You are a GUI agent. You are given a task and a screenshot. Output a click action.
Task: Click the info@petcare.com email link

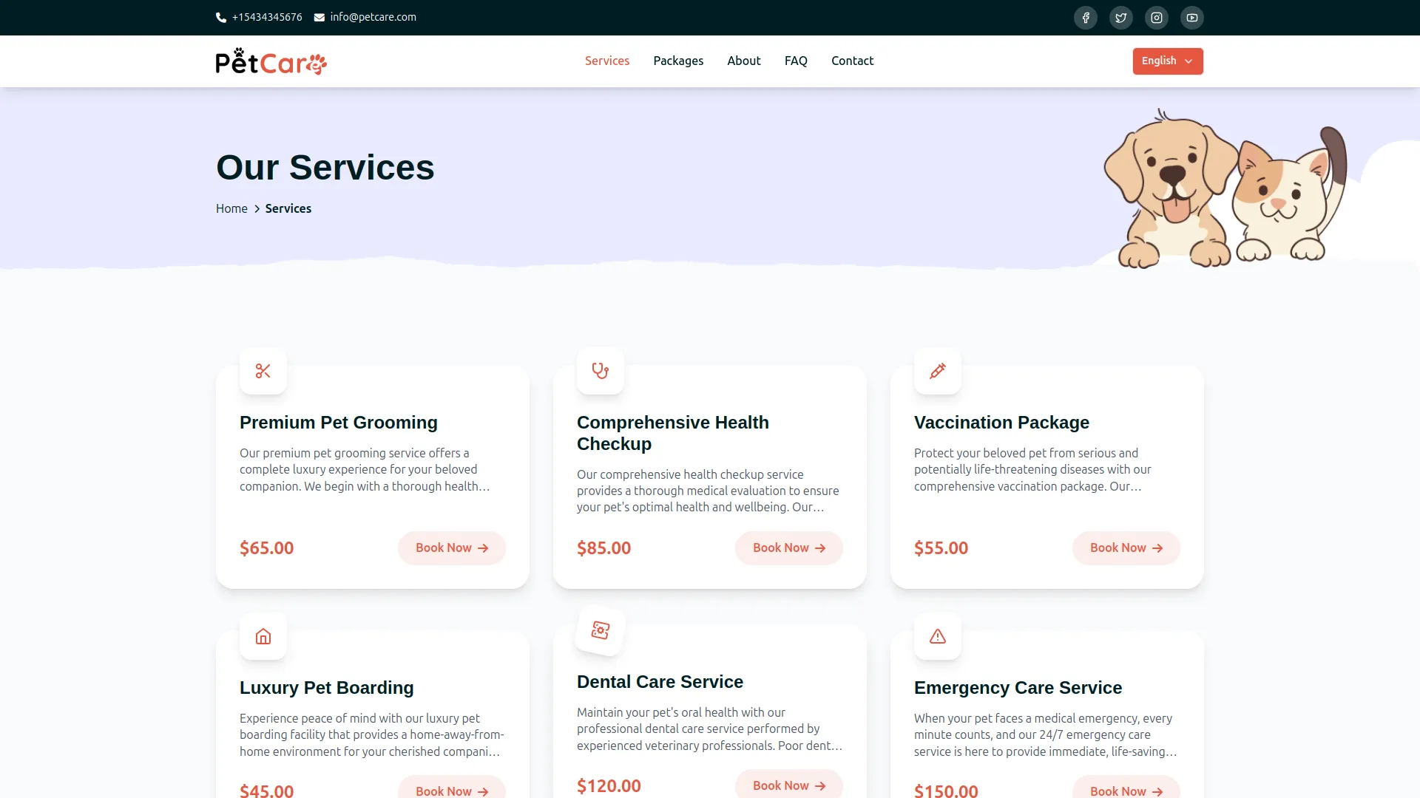pos(373,18)
